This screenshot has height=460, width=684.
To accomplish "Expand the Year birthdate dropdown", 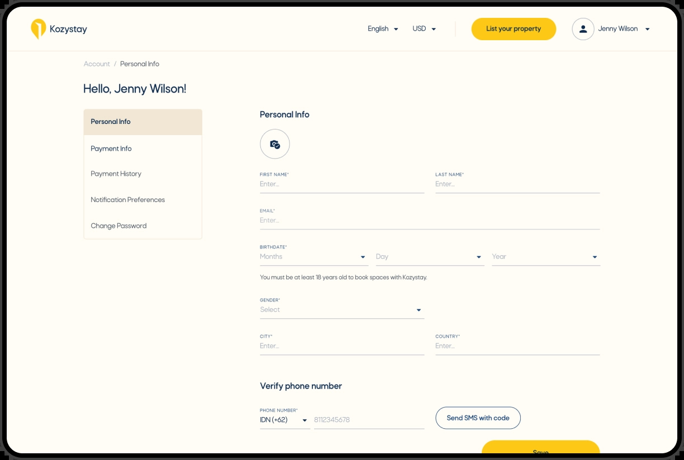I will coord(546,257).
